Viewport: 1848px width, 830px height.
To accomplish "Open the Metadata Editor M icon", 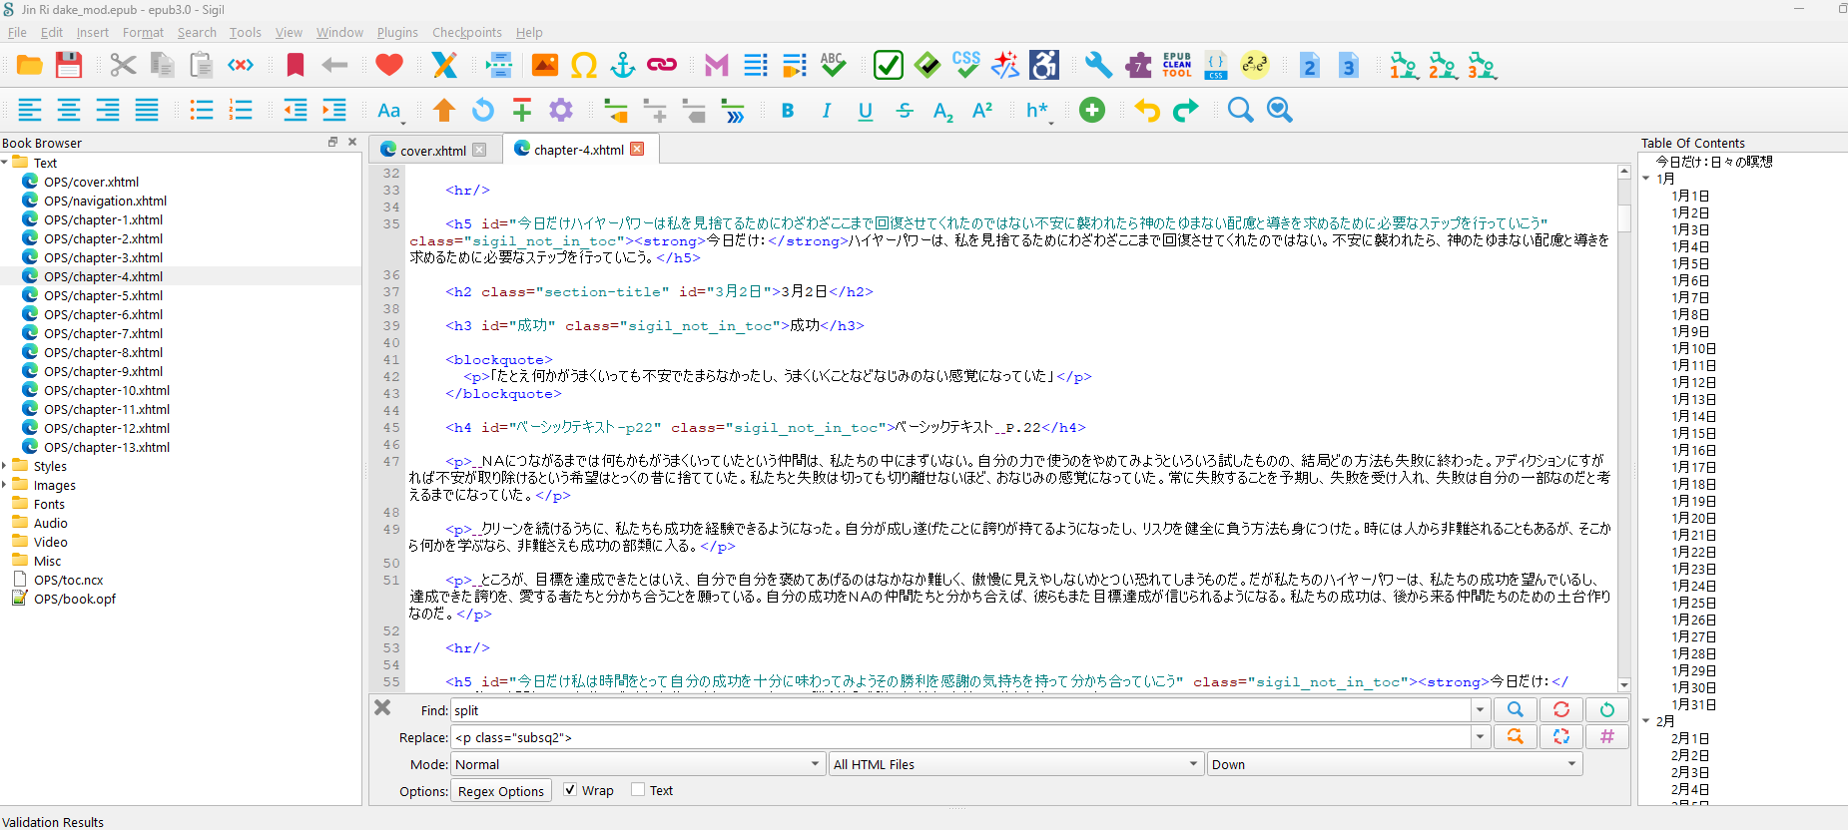I will (717, 66).
